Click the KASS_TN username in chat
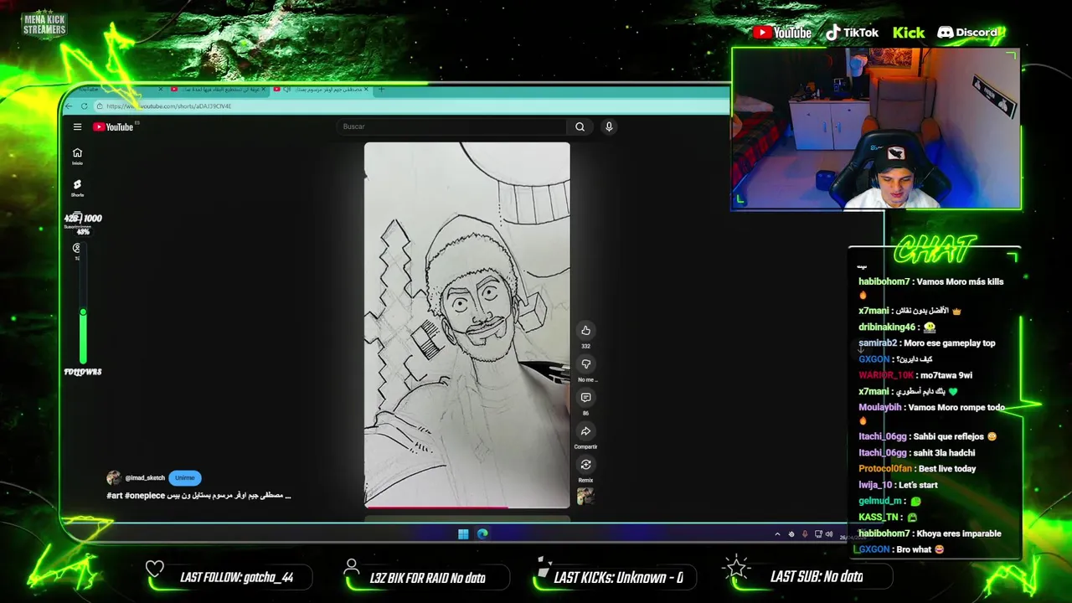 (879, 518)
